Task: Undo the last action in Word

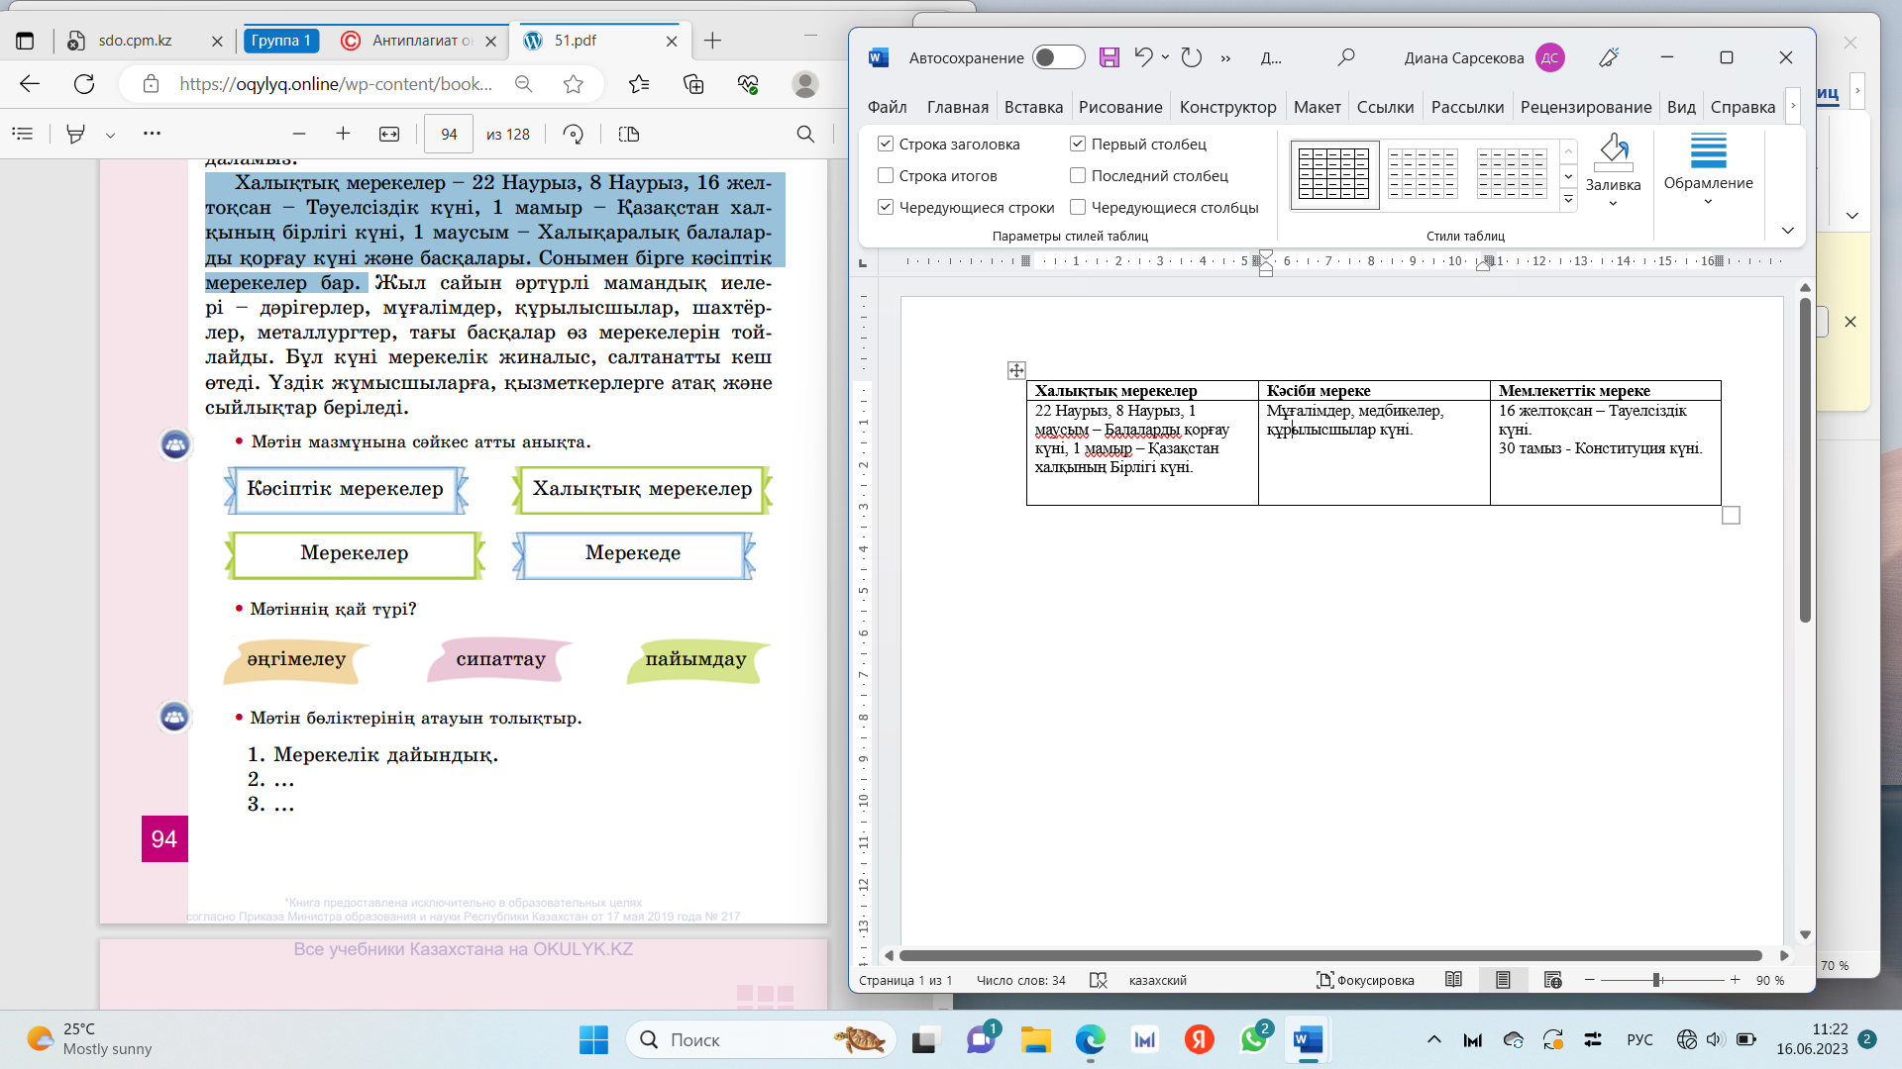Action: [x=1143, y=57]
